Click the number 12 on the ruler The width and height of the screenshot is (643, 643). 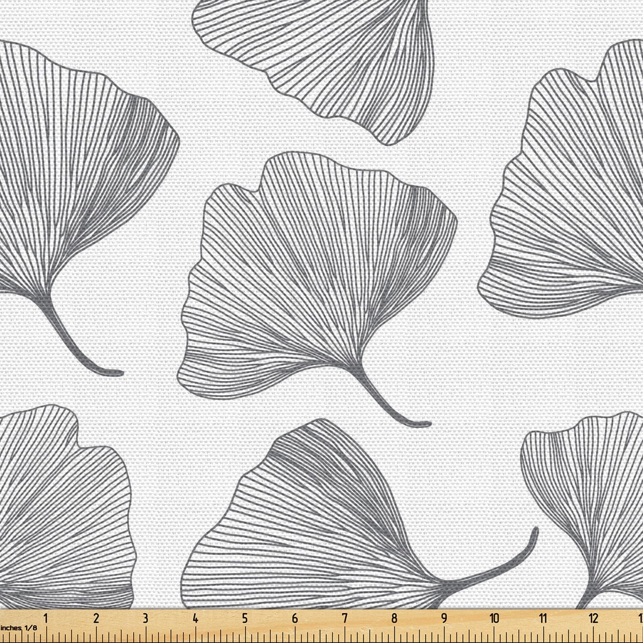click(593, 618)
